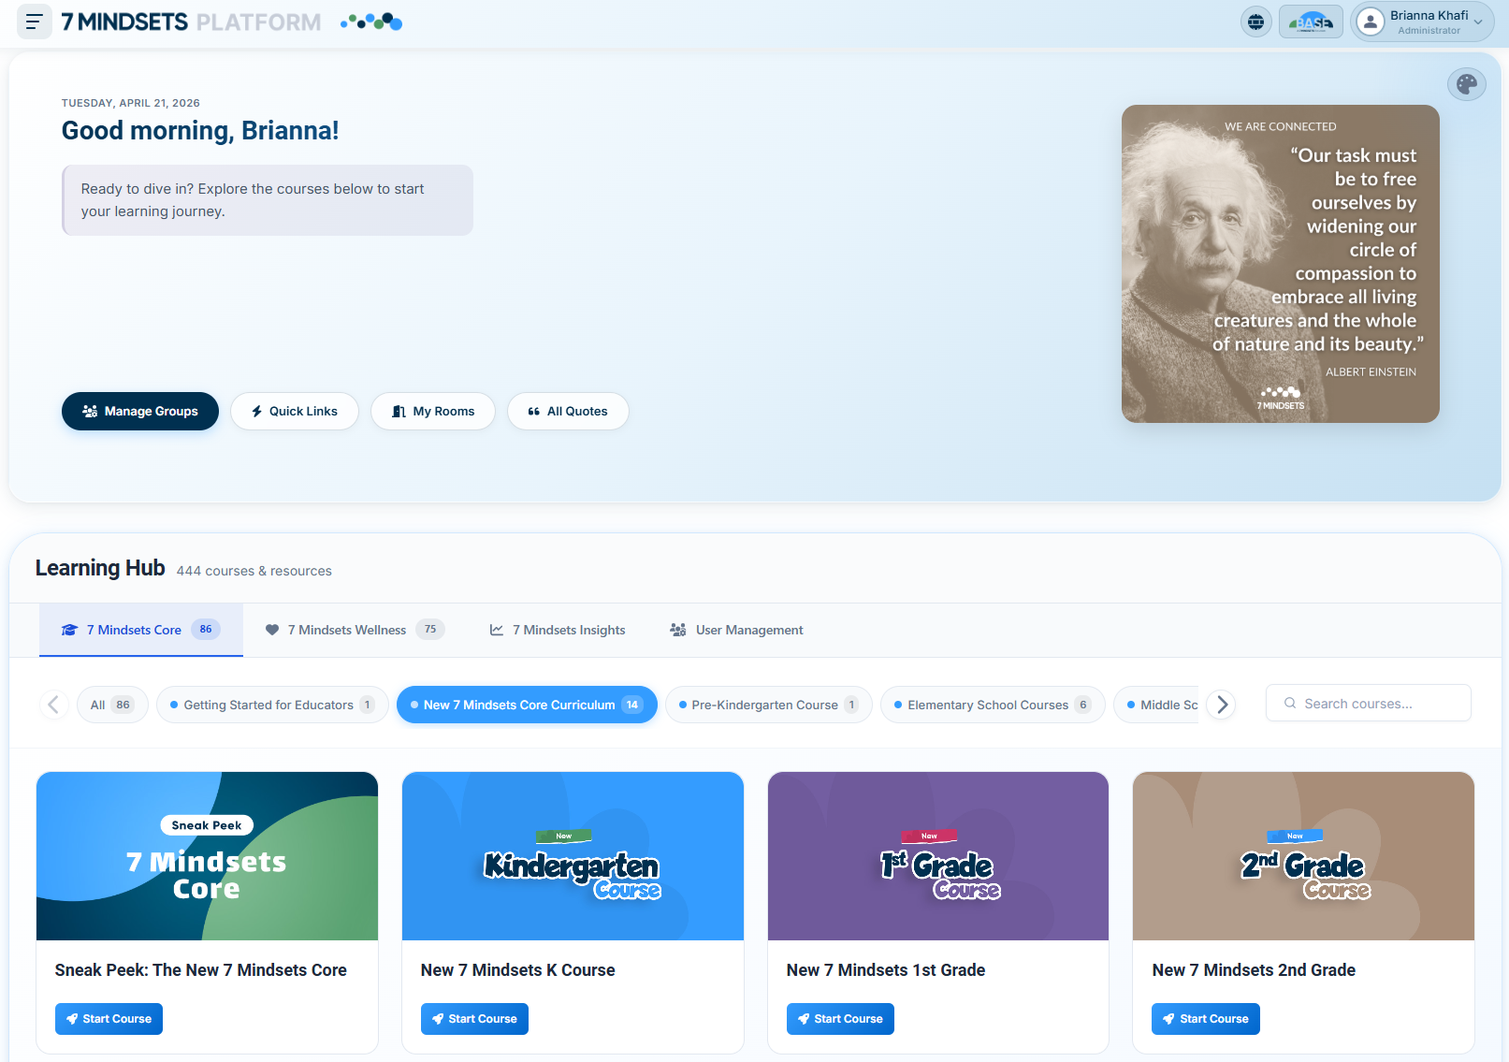Click the 7 Mindsets Platform logo

coord(191,22)
